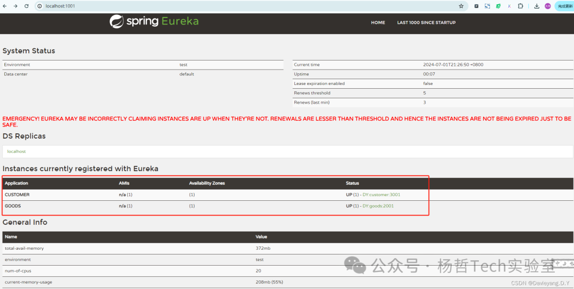Click Instances currently registered with Eureka heading

81,169
